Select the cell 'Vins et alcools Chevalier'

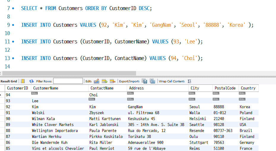click(x=59, y=148)
